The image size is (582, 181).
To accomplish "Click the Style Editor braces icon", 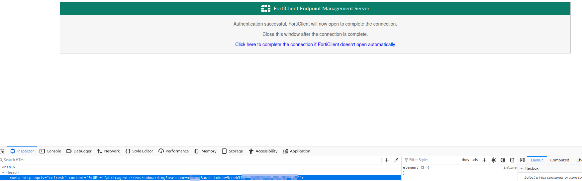I will tap(128, 151).
